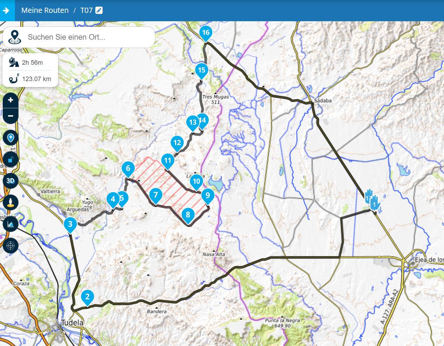
Task: Zoom in on the map
Action: (x=11, y=100)
